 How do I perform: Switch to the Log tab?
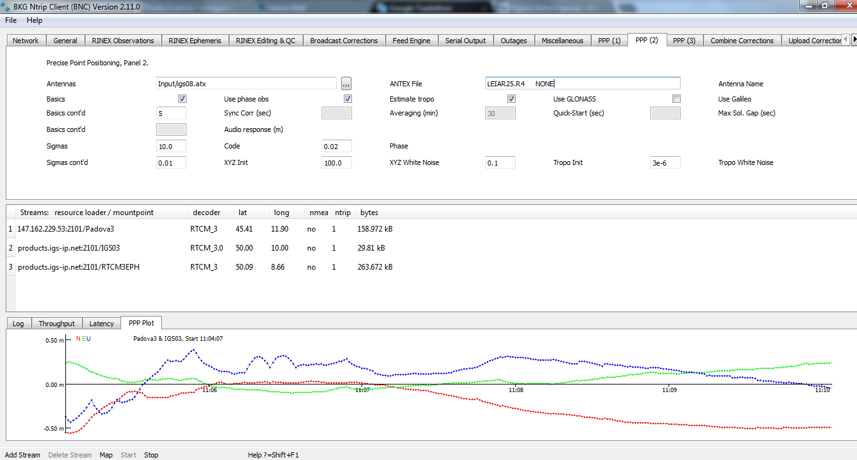pyautogui.click(x=18, y=324)
